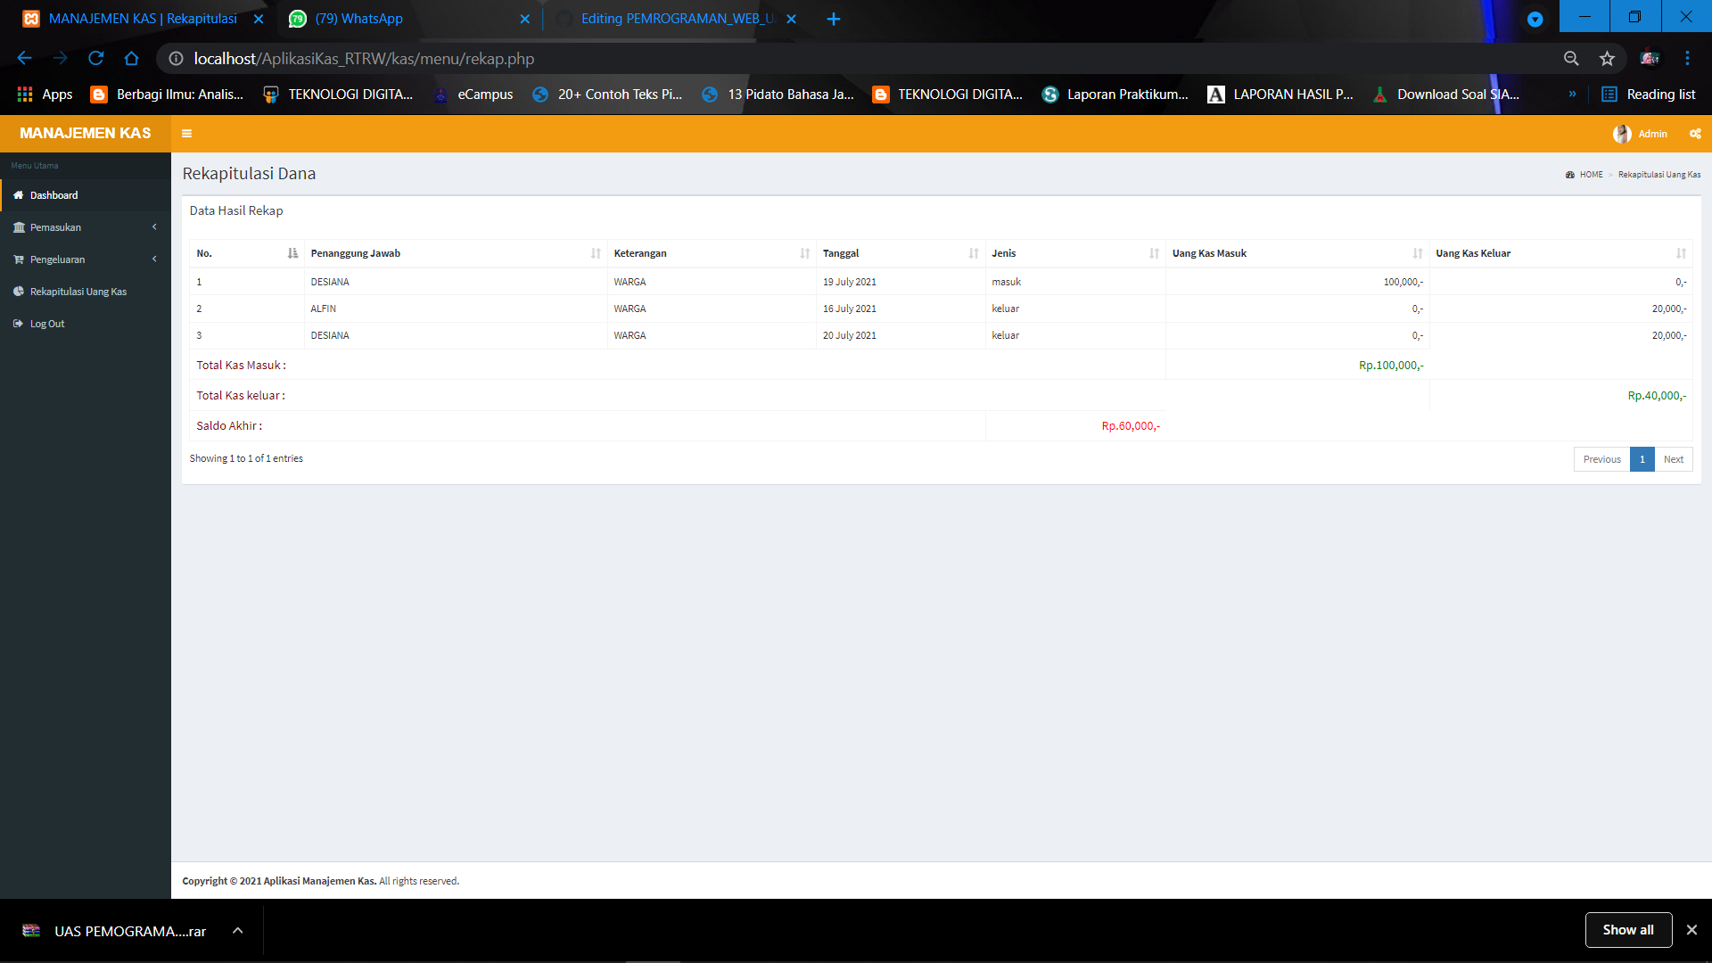The image size is (1712, 963).
Task: Open the hamburger menu toggle
Action: pyautogui.click(x=187, y=134)
